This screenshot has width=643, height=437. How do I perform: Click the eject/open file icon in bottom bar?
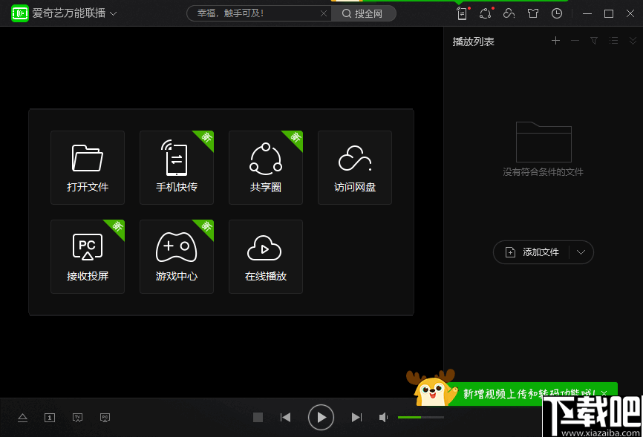point(22,418)
